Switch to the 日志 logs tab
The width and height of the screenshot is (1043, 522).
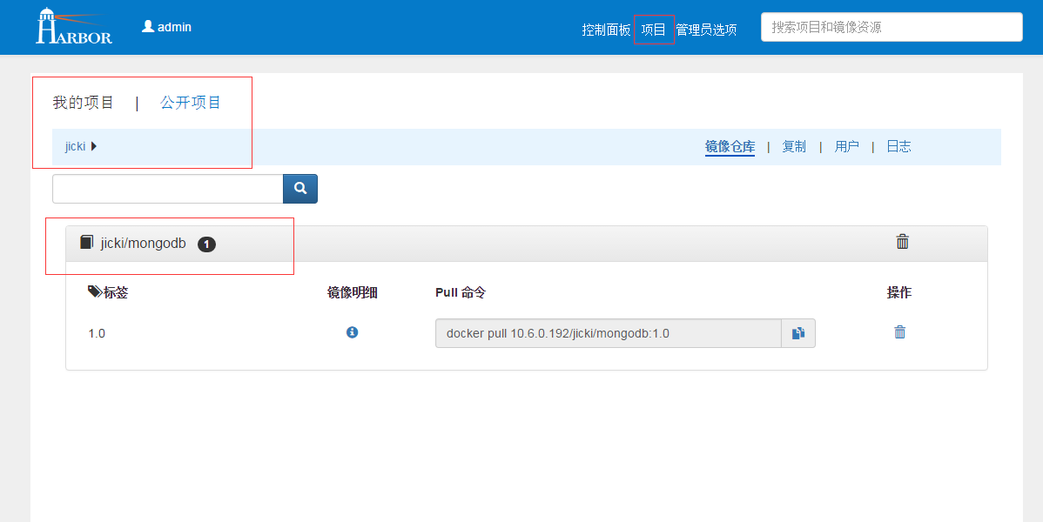898,146
